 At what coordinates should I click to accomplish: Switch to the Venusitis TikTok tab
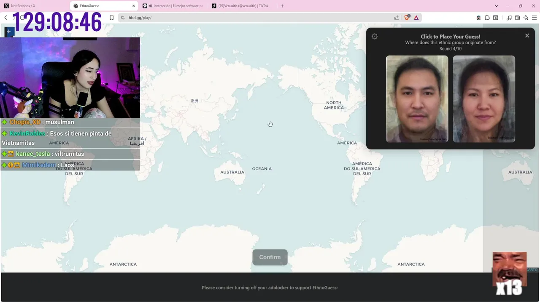coord(243,6)
